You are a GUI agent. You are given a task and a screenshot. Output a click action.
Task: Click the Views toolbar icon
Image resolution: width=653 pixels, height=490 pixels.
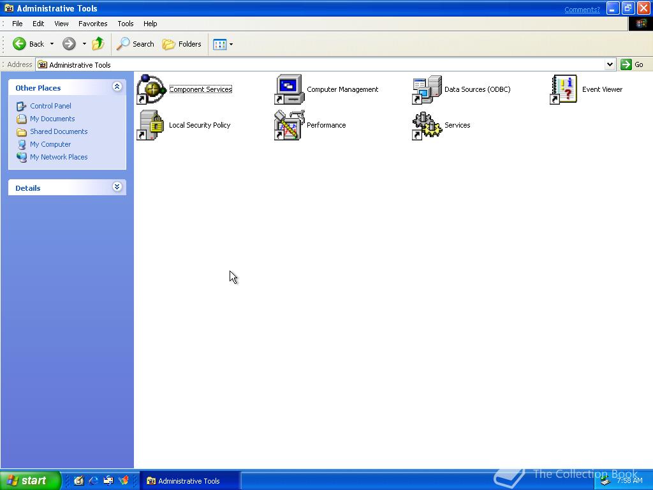pyautogui.click(x=219, y=44)
